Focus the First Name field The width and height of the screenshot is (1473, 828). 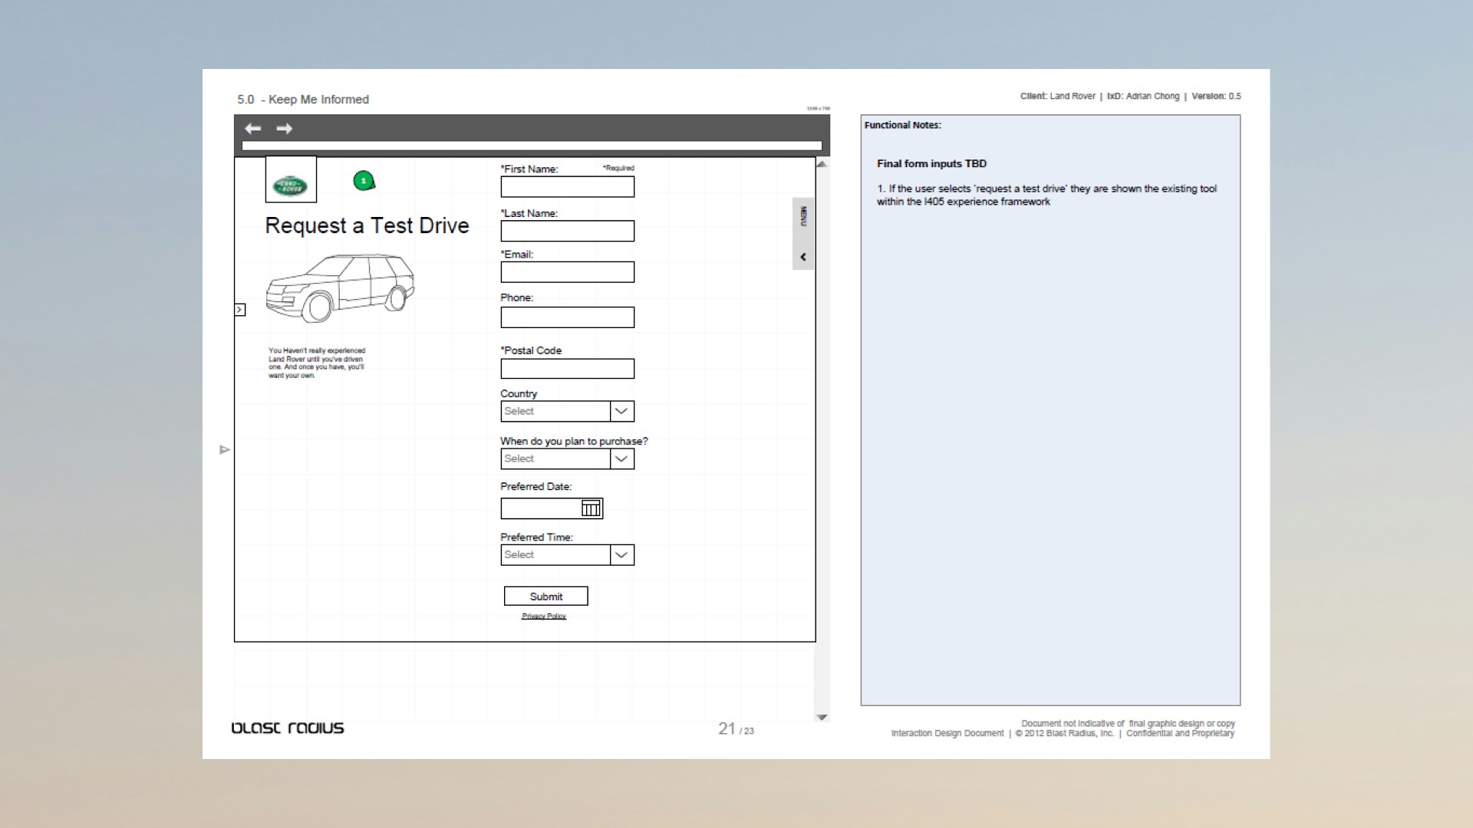(567, 187)
